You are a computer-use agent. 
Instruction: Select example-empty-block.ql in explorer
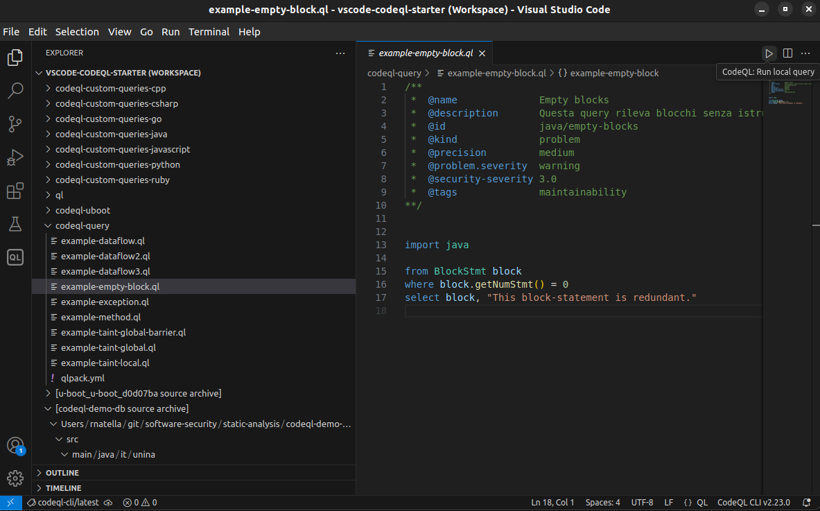click(x=194, y=286)
